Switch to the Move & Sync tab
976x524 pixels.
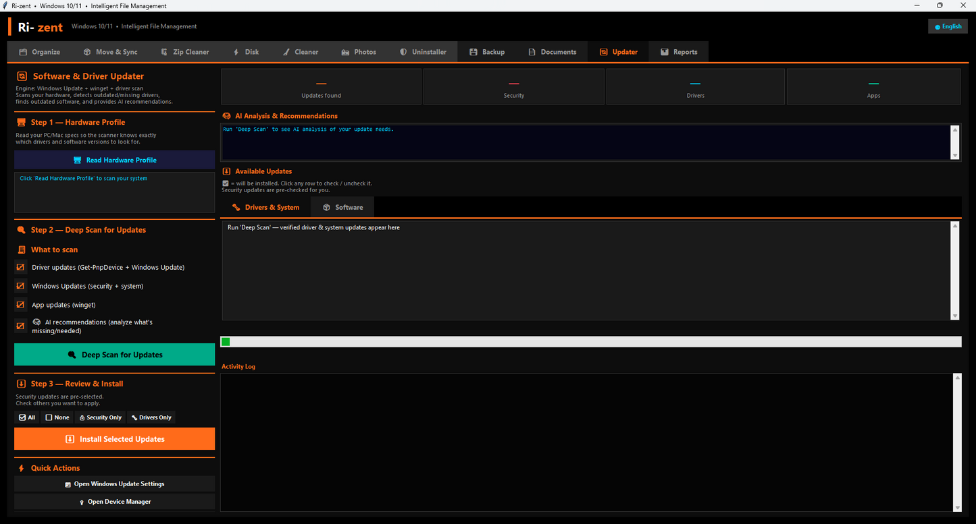click(110, 52)
